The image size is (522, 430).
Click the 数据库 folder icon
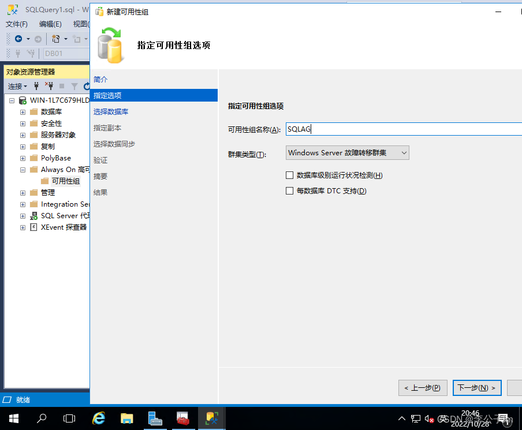(34, 112)
